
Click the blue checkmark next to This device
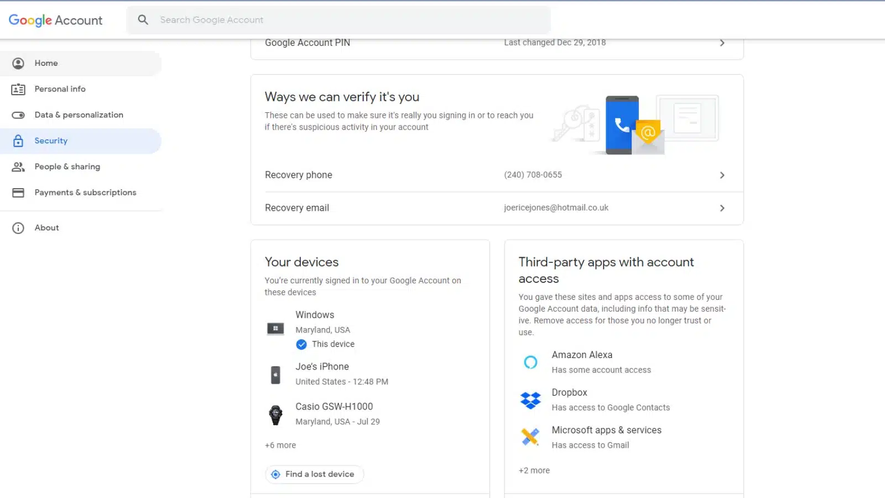[x=301, y=344]
